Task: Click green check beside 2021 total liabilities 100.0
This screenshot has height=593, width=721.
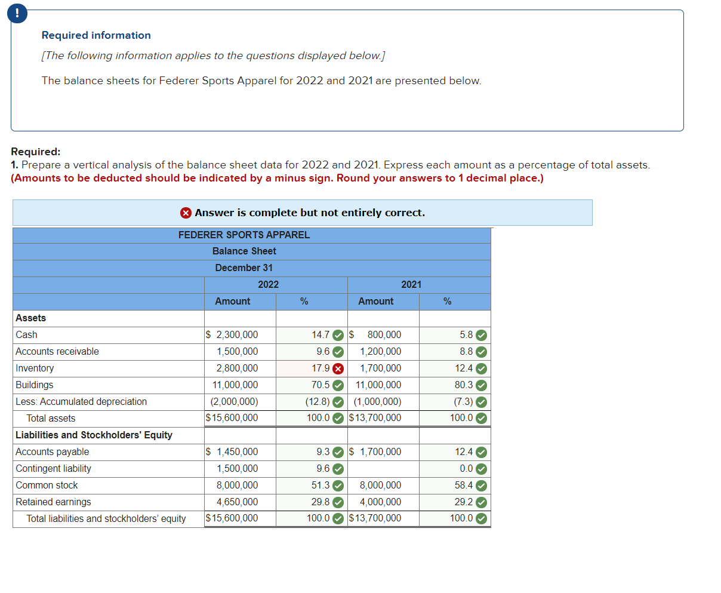Action: pyautogui.click(x=481, y=518)
